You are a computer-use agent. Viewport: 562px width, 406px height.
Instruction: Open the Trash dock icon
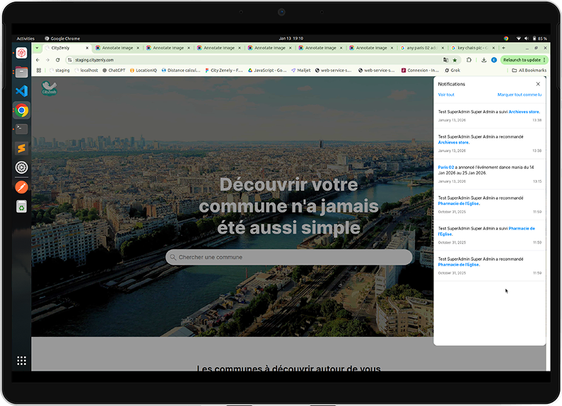point(21,207)
